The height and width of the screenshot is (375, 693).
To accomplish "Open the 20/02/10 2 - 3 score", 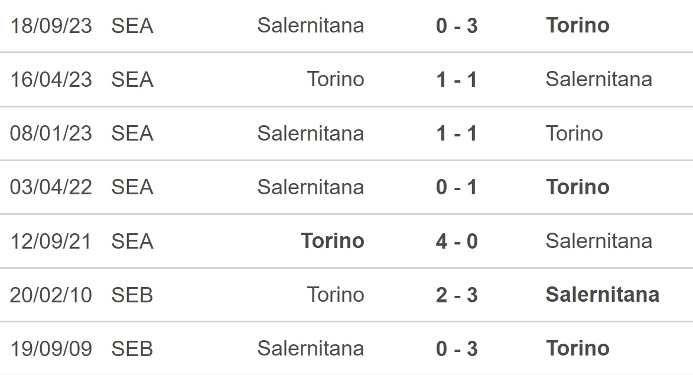I will click(457, 295).
